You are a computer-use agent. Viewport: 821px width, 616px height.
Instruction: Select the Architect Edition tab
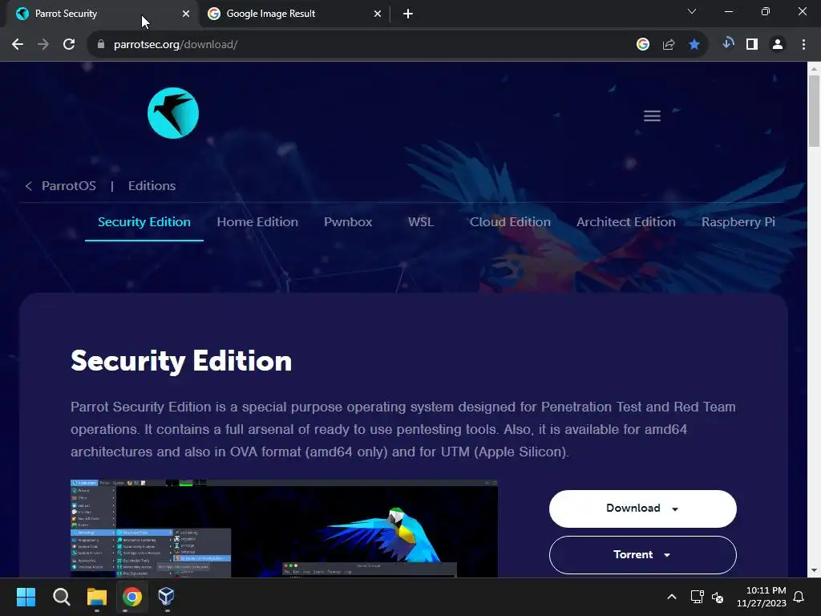625,222
